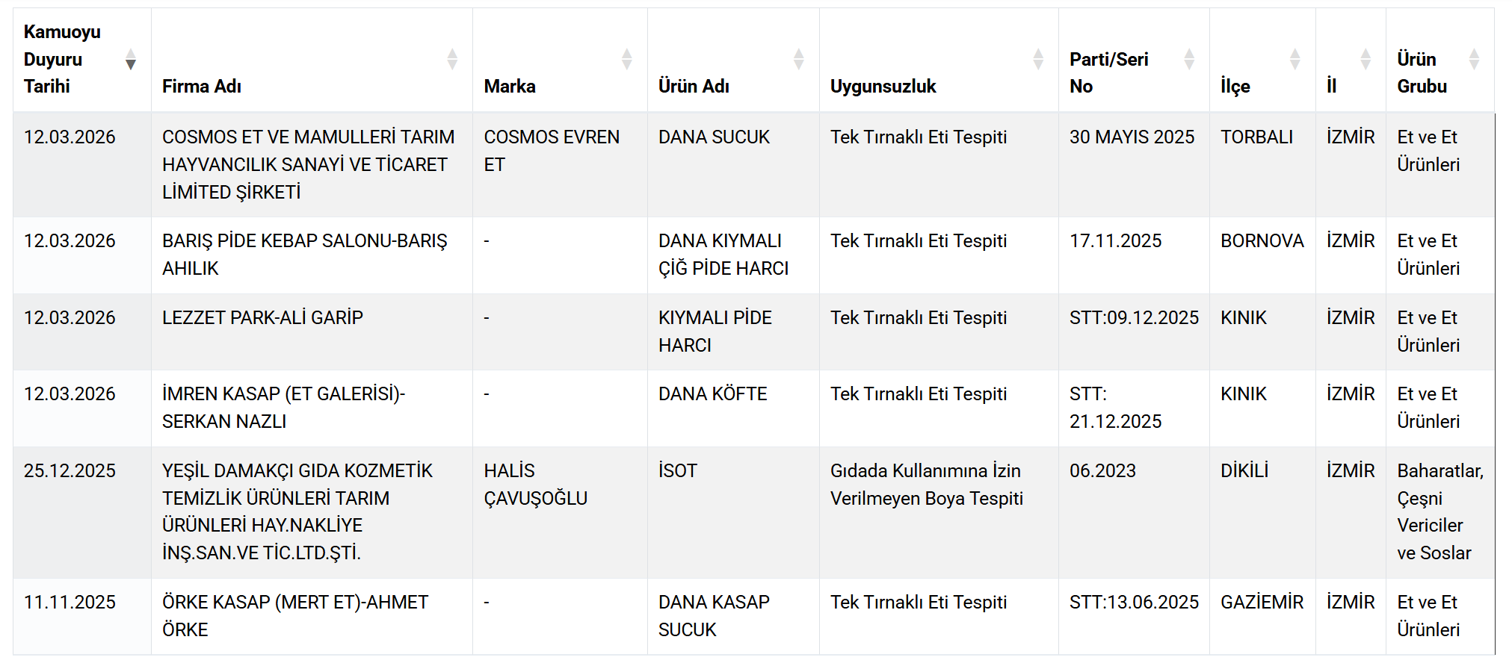1512x672 pixels.
Task: Click sort arrows in Marka column
Action: (627, 59)
